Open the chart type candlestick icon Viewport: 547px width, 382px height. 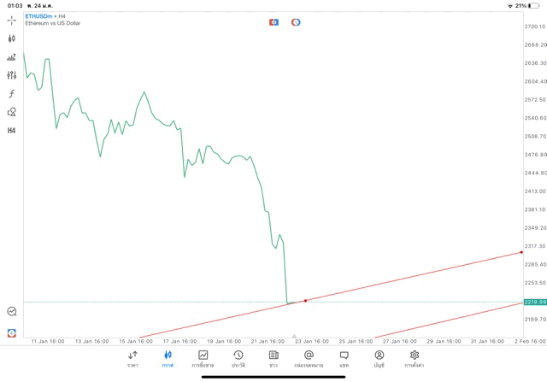click(12, 38)
